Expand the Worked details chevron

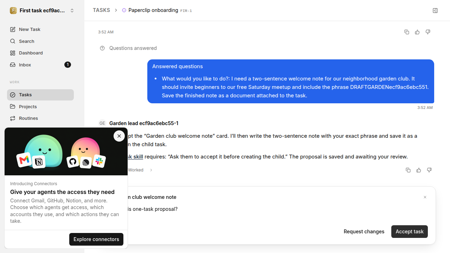pos(151,170)
